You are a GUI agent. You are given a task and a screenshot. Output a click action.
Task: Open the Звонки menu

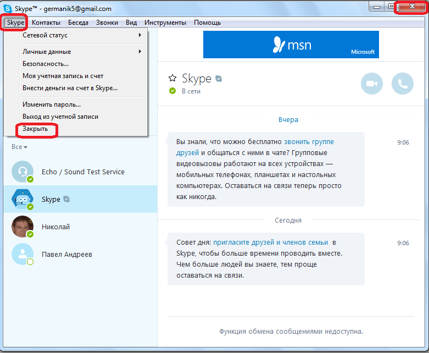click(x=107, y=23)
